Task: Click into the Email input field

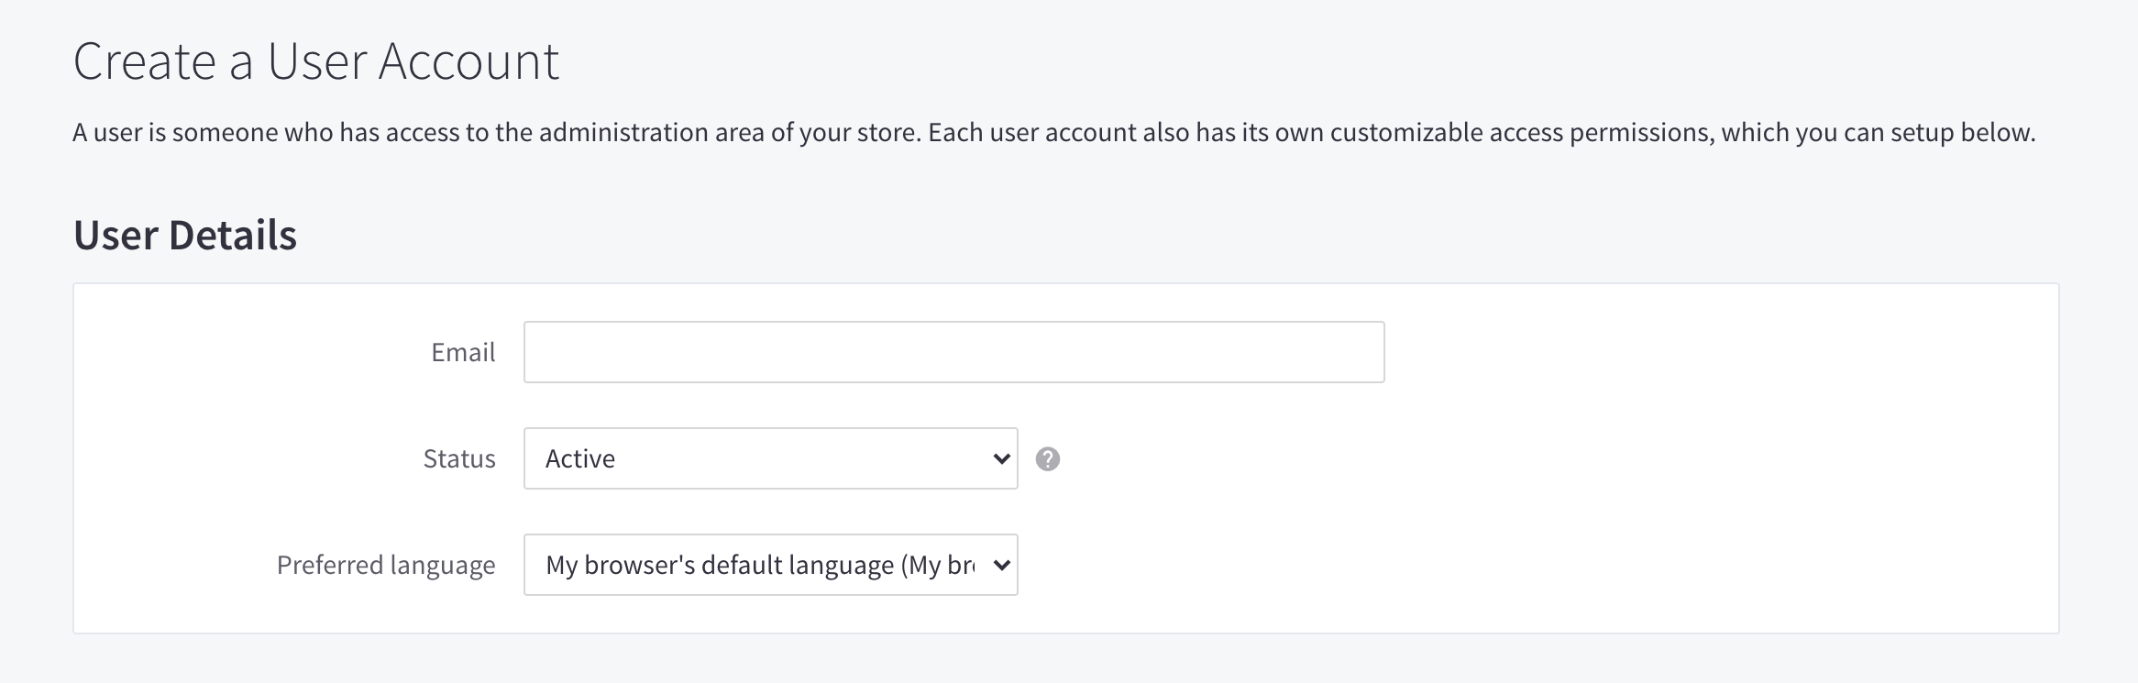Action: [x=953, y=352]
